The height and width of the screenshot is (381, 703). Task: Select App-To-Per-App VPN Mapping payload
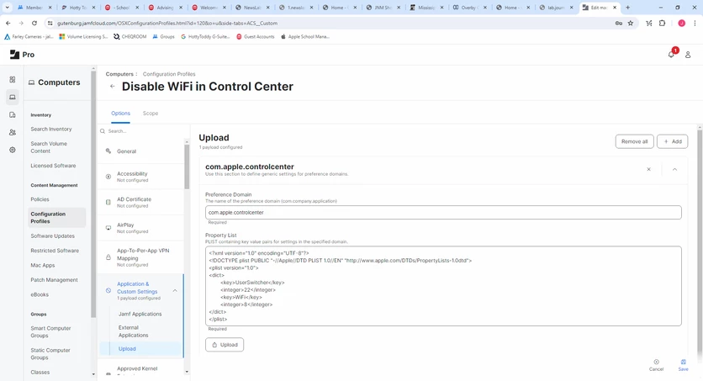point(140,257)
